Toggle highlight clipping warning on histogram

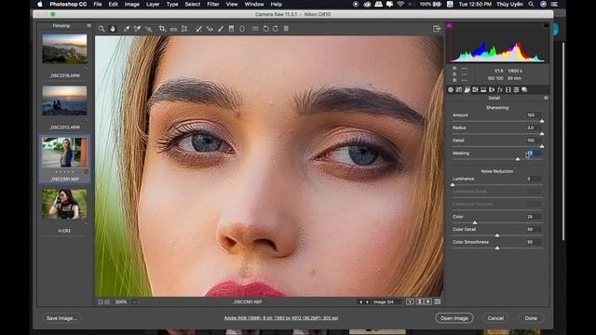[x=547, y=25]
